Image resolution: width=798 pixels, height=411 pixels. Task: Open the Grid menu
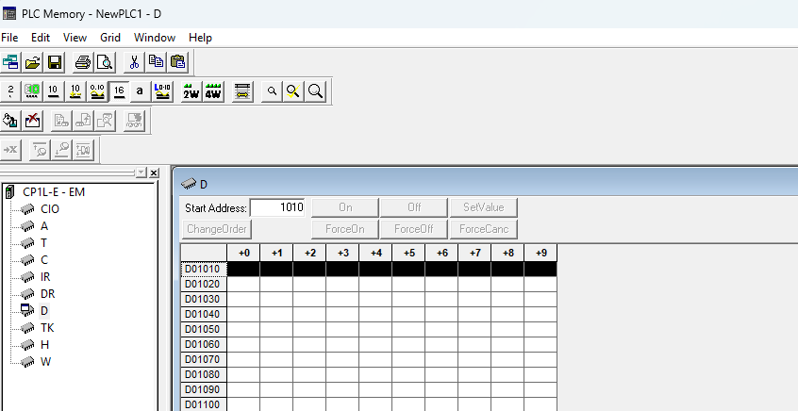[110, 38]
